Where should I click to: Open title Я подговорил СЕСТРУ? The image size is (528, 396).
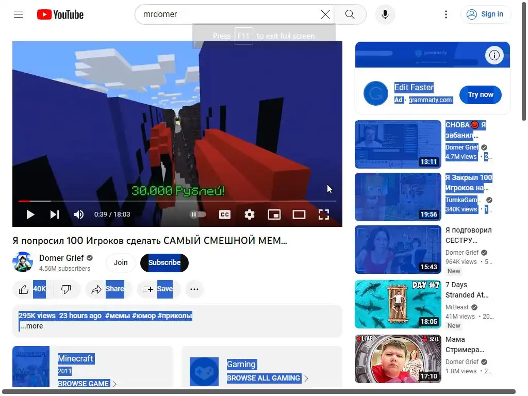[468, 235]
